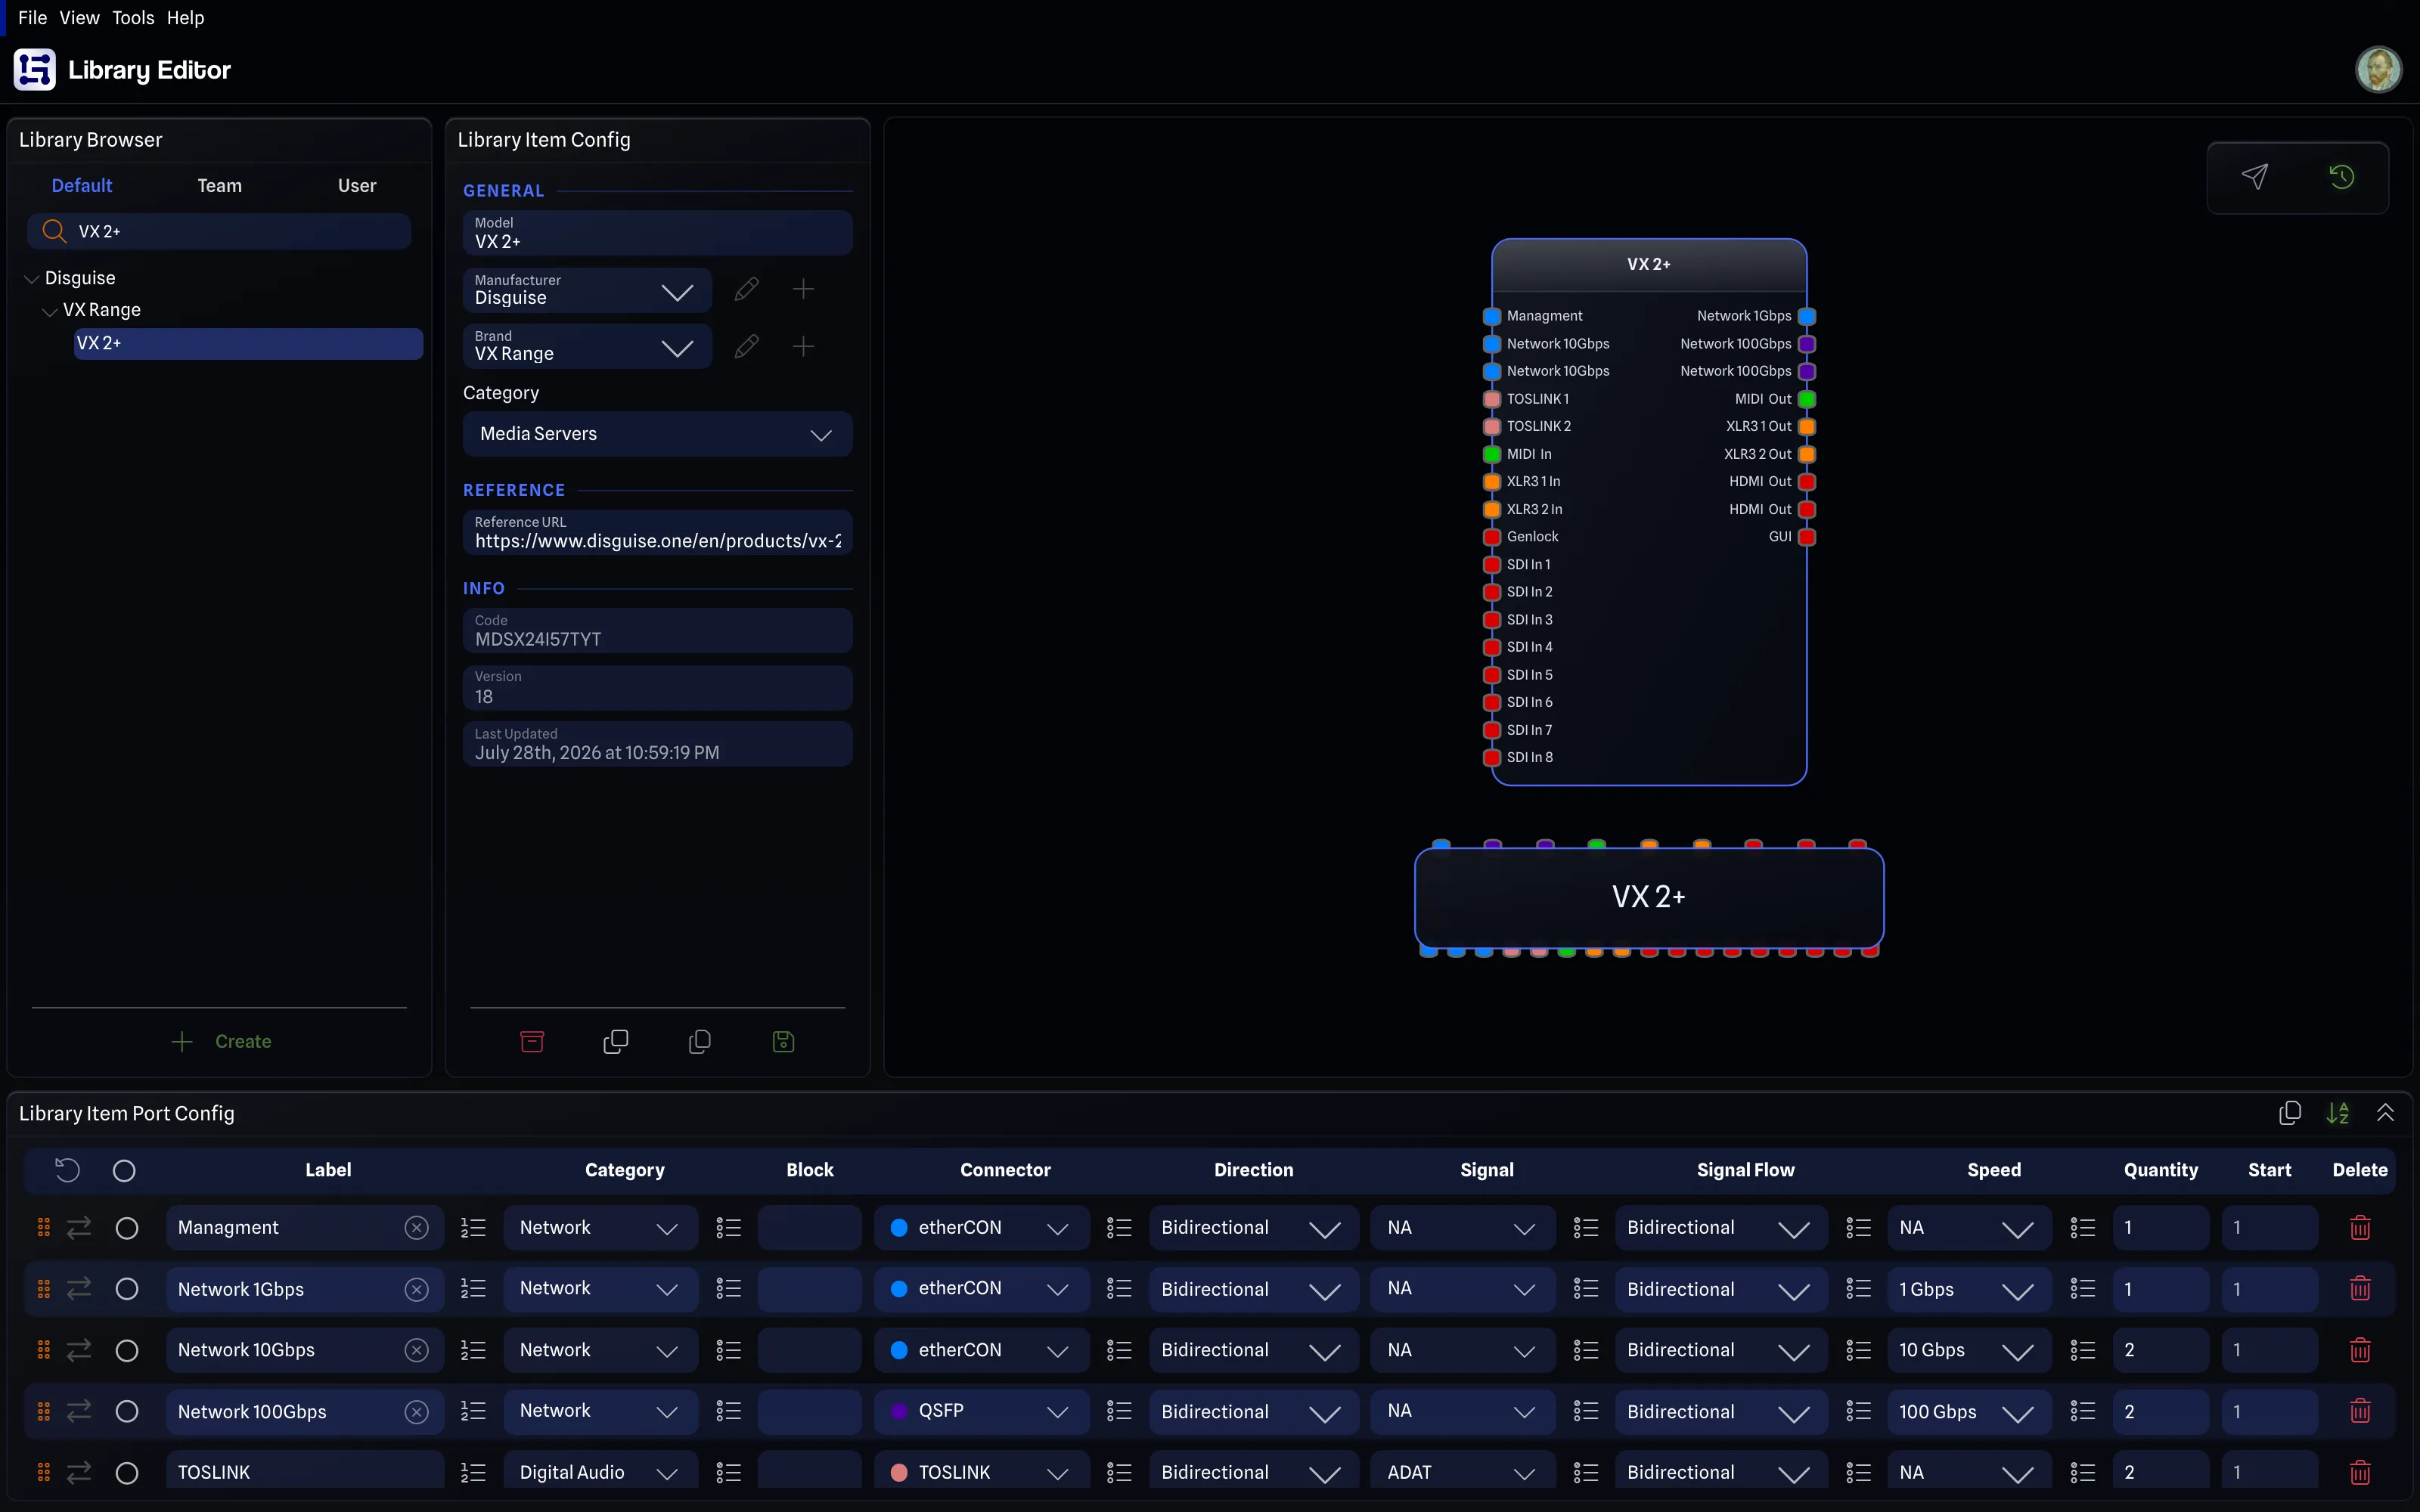Switch to the Default library tab
Image resolution: width=2420 pixels, height=1512 pixels.
[82, 186]
